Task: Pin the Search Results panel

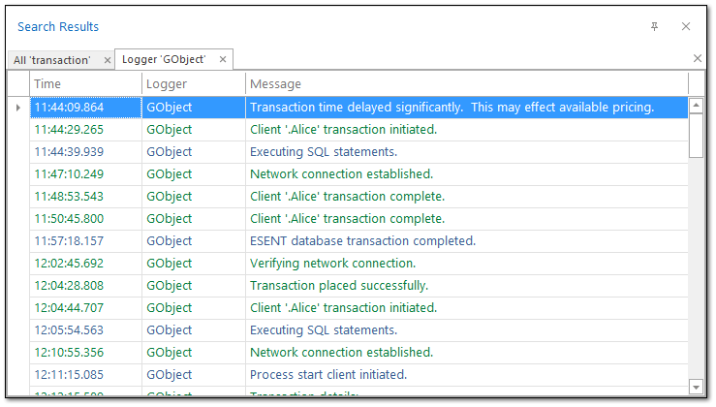Action: pos(655,27)
